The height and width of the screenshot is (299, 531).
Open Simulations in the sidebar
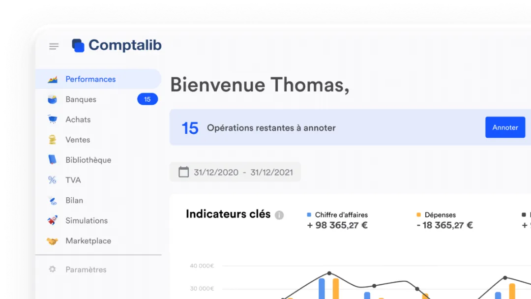coord(98,220)
